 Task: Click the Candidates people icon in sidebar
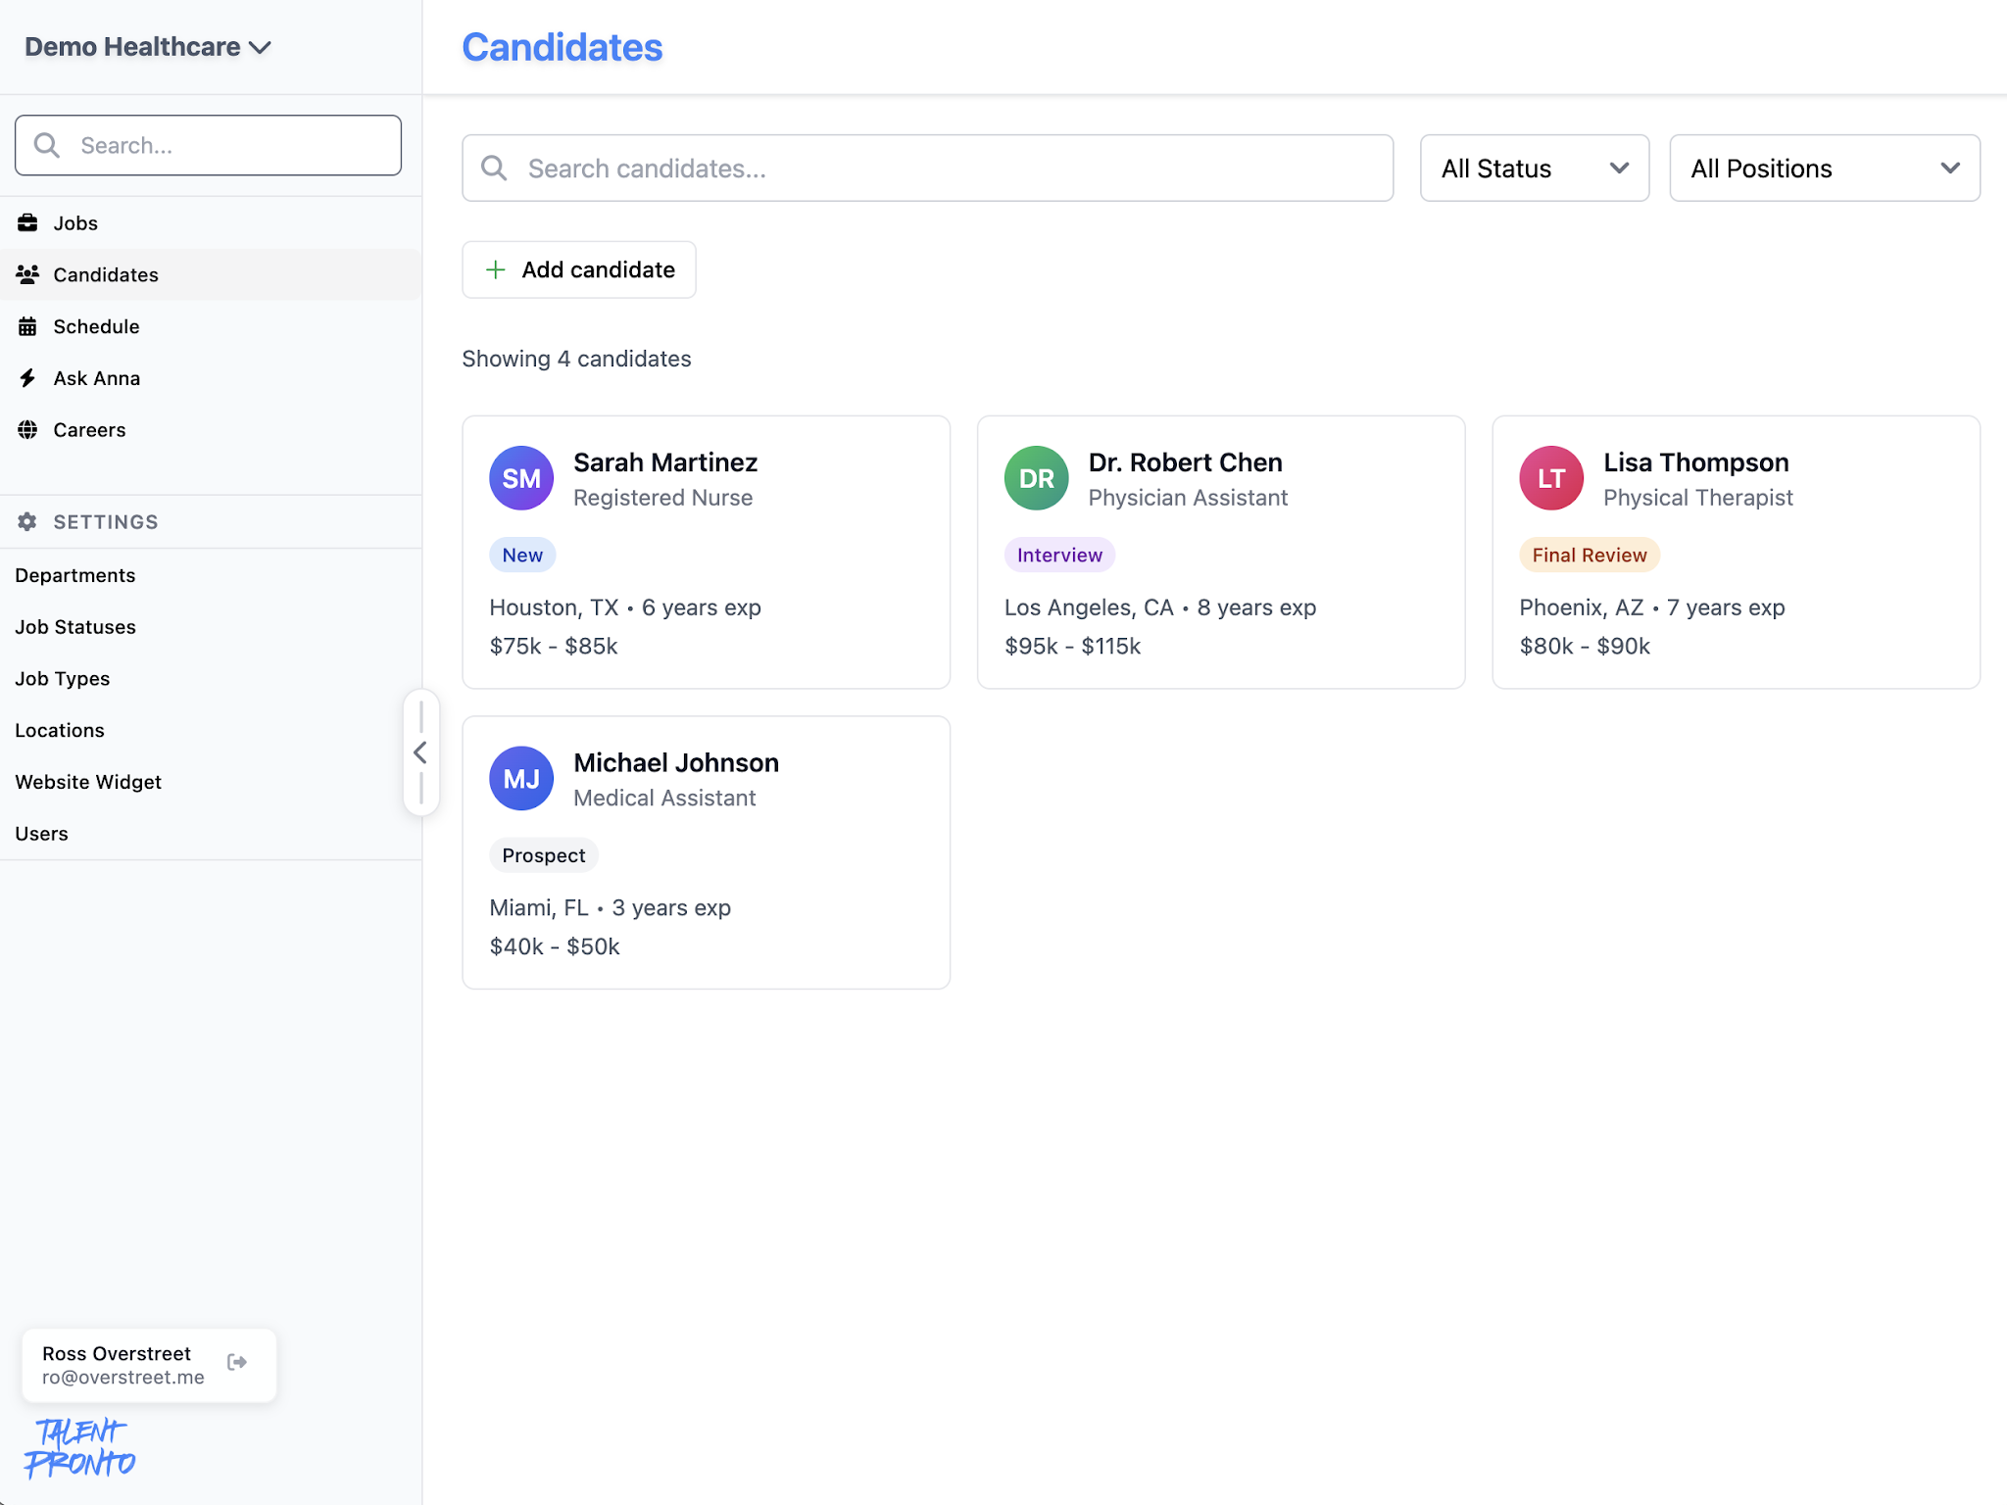click(x=27, y=275)
